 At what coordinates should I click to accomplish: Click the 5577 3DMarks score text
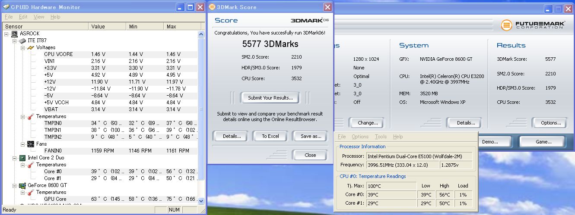click(x=270, y=44)
